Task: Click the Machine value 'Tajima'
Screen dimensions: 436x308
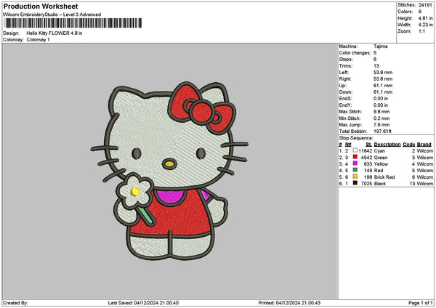Action: point(380,46)
